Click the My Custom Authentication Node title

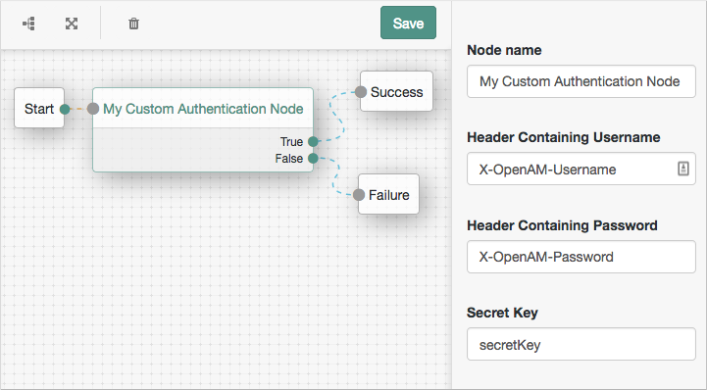click(x=203, y=109)
